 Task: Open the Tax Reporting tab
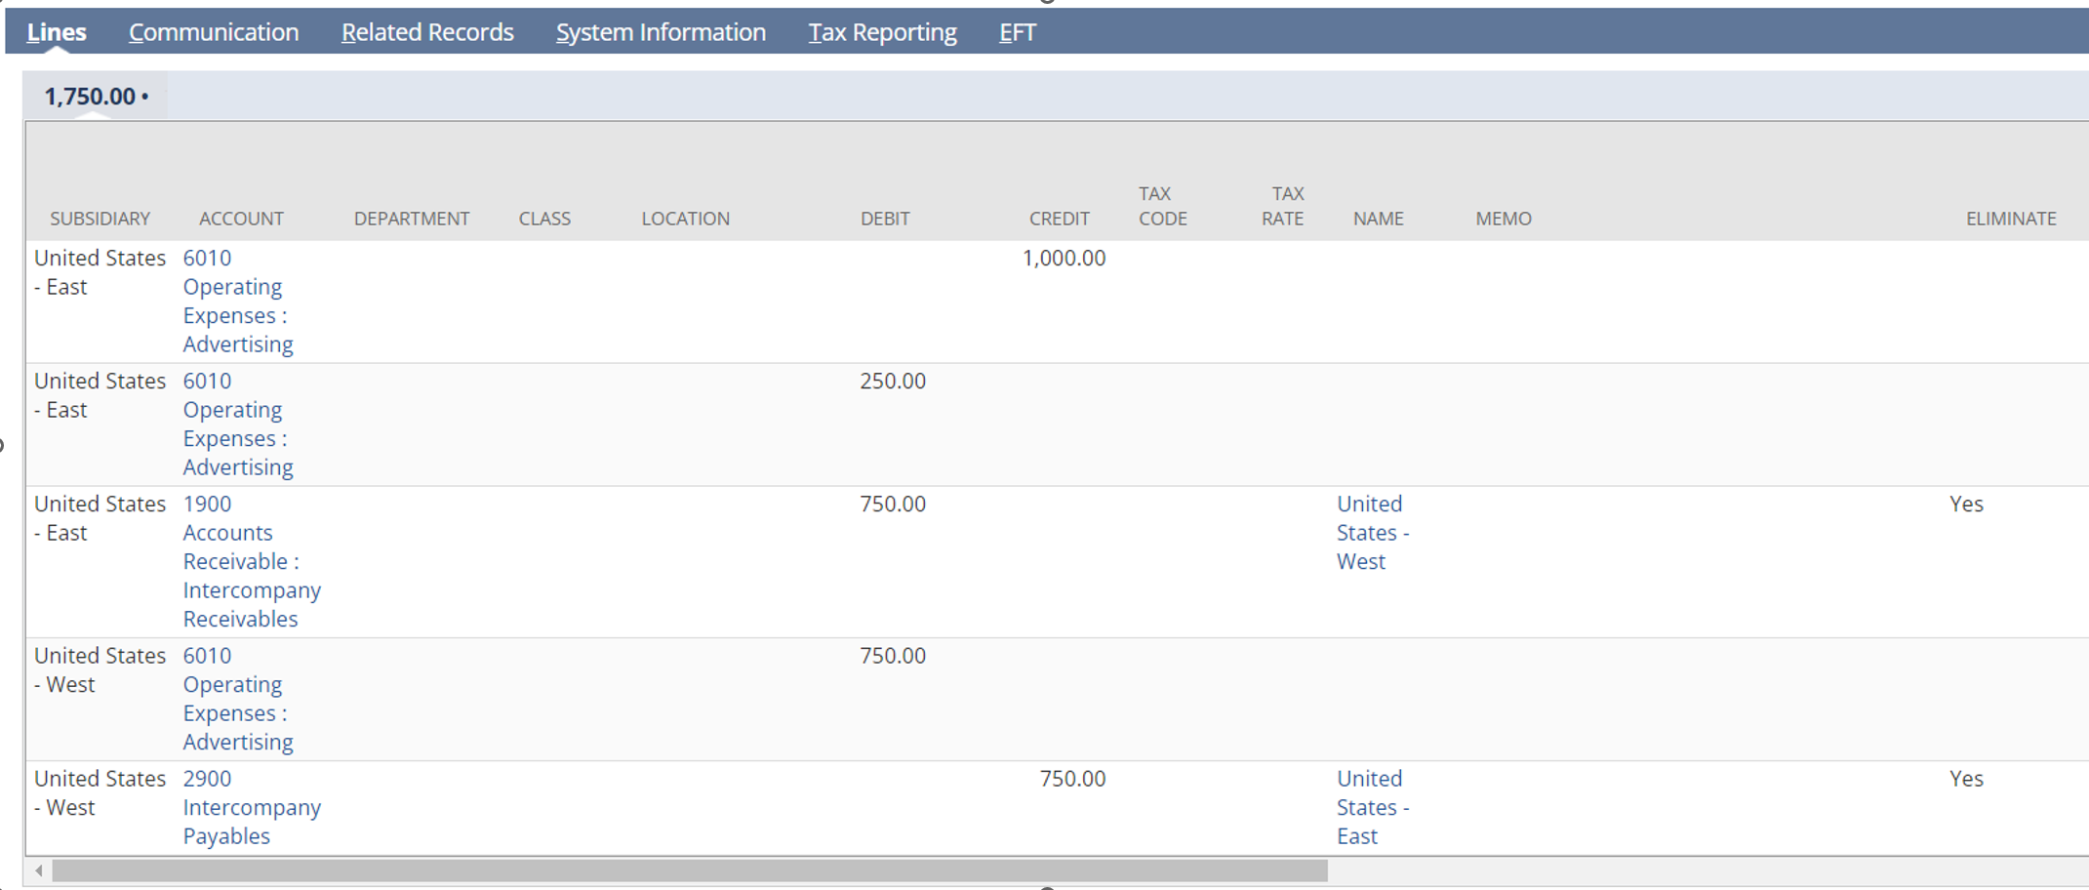[x=882, y=32]
